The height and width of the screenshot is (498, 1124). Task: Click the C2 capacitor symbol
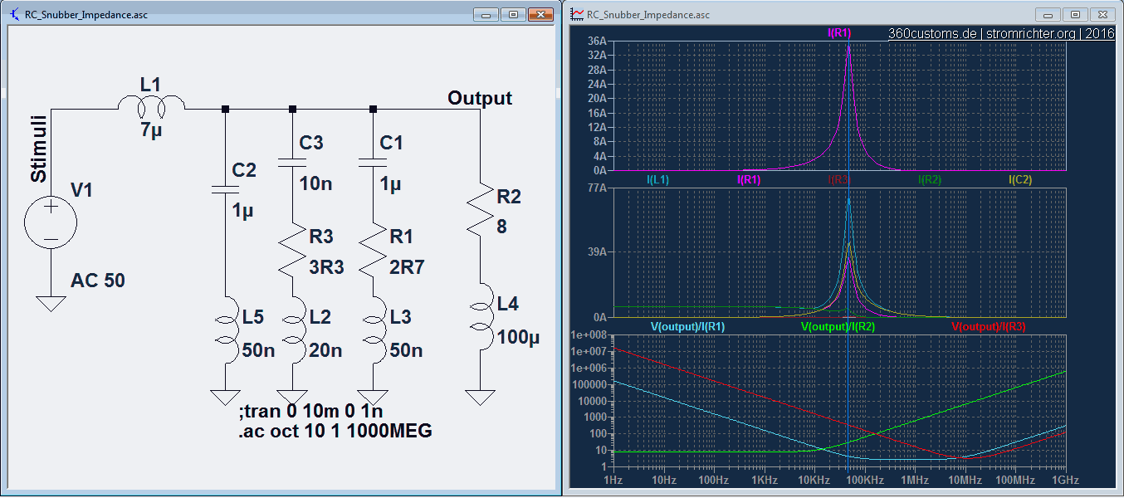225,188
